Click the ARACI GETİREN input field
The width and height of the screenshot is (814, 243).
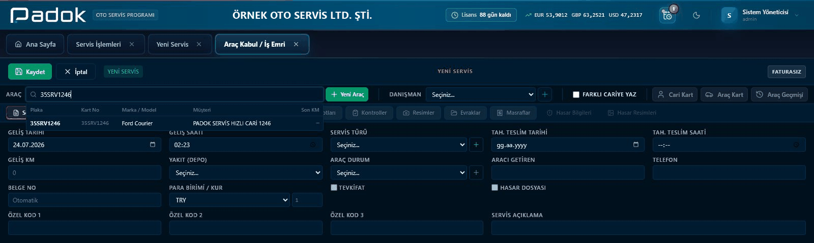(568, 172)
